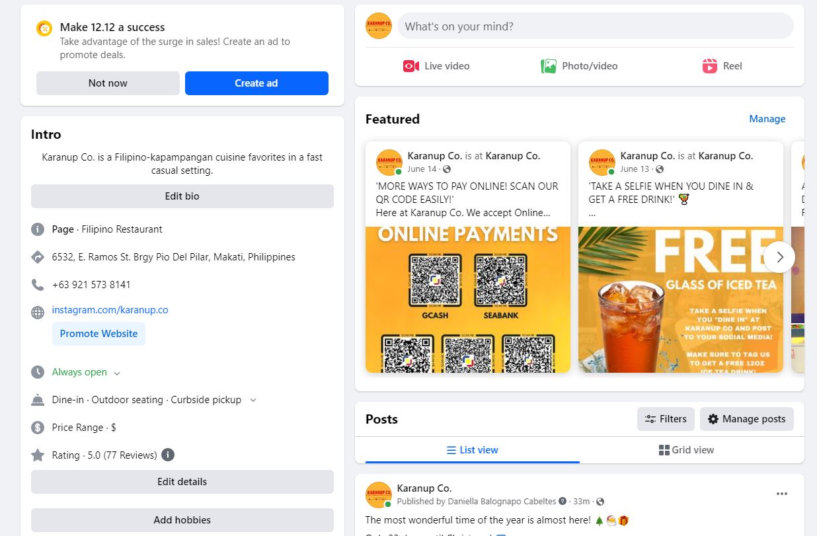
Task: Open the posts Filters options
Action: 666,419
